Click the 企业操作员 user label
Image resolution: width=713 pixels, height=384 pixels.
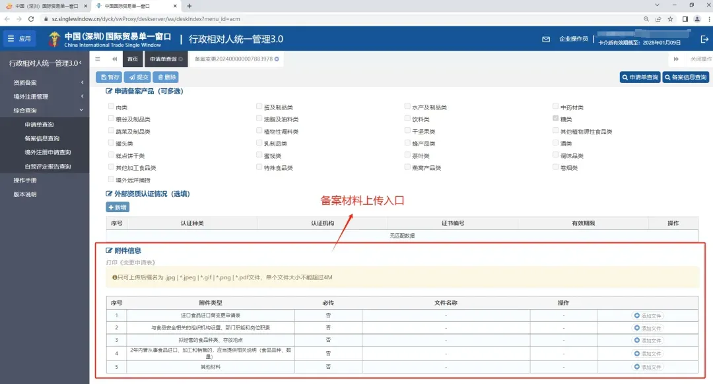[x=574, y=39]
